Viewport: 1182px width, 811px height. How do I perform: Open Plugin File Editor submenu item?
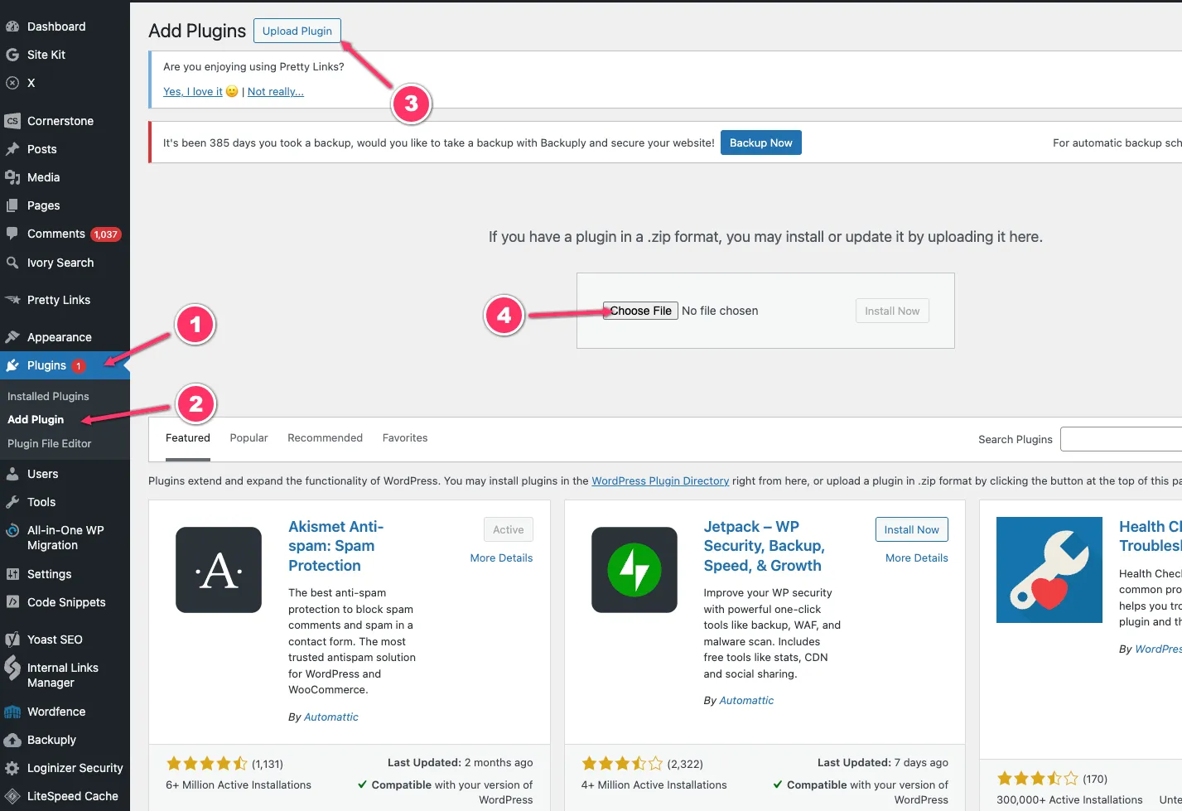(50, 443)
